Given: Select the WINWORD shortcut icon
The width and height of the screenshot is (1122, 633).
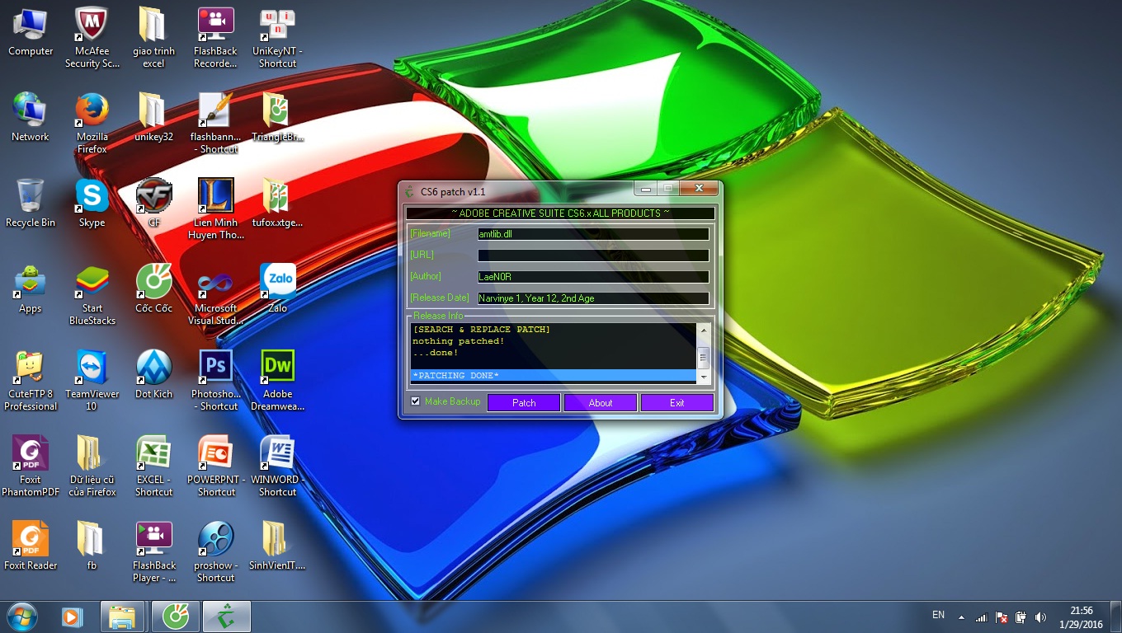Looking at the screenshot, I should point(277,467).
